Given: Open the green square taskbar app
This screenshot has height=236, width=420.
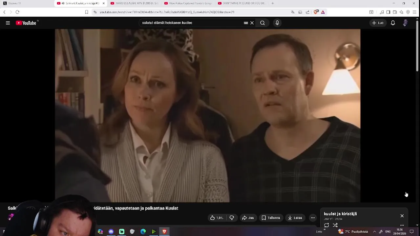Looking at the screenshot, I should click(x=122, y=232).
